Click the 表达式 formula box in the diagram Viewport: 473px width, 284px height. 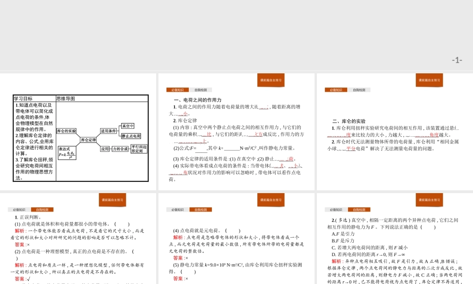tap(67, 153)
